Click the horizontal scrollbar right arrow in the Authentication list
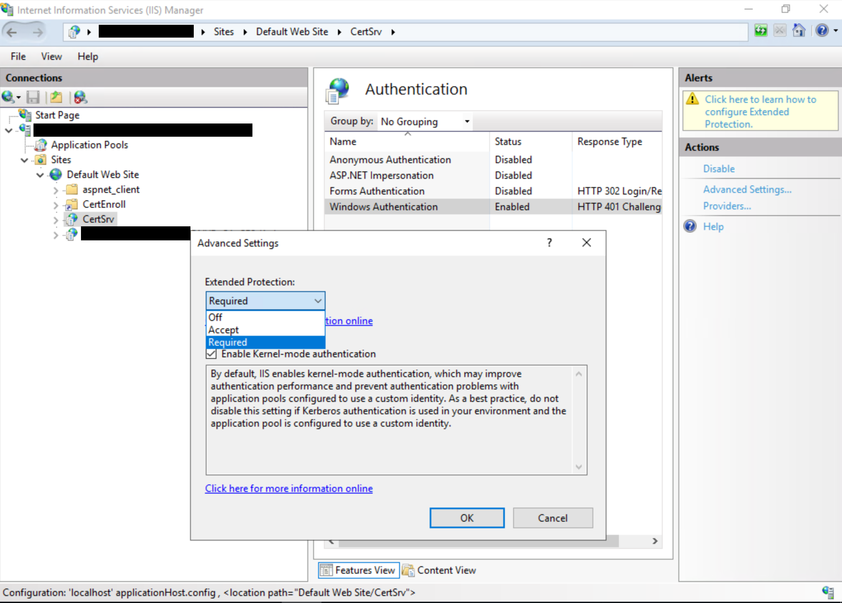Screen dimensions: 842x603 [x=655, y=541]
